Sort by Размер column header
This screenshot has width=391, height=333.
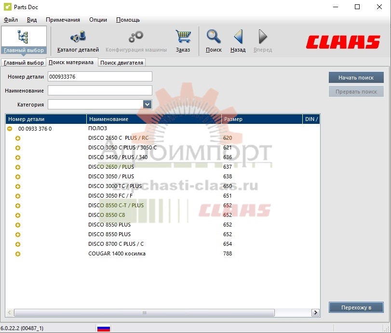click(x=262, y=119)
